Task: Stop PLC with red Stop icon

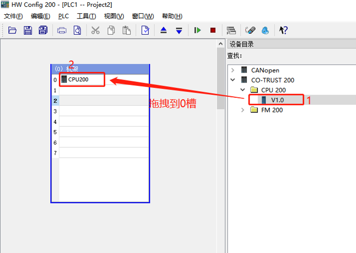Action: coord(213,30)
